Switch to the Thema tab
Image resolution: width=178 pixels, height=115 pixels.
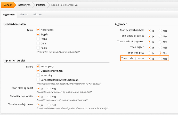coord(23,15)
